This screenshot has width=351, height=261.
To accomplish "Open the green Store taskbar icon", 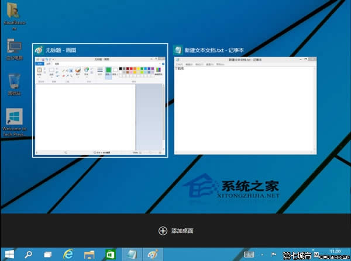I will [109, 254].
